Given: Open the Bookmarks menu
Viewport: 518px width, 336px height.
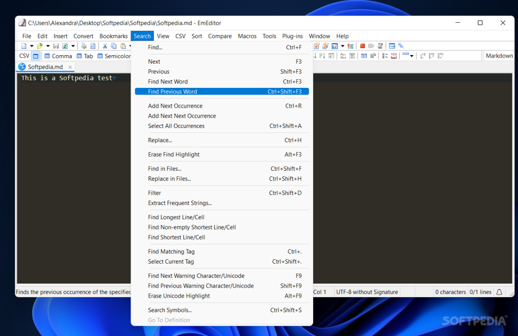Looking at the screenshot, I should click(x=114, y=36).
